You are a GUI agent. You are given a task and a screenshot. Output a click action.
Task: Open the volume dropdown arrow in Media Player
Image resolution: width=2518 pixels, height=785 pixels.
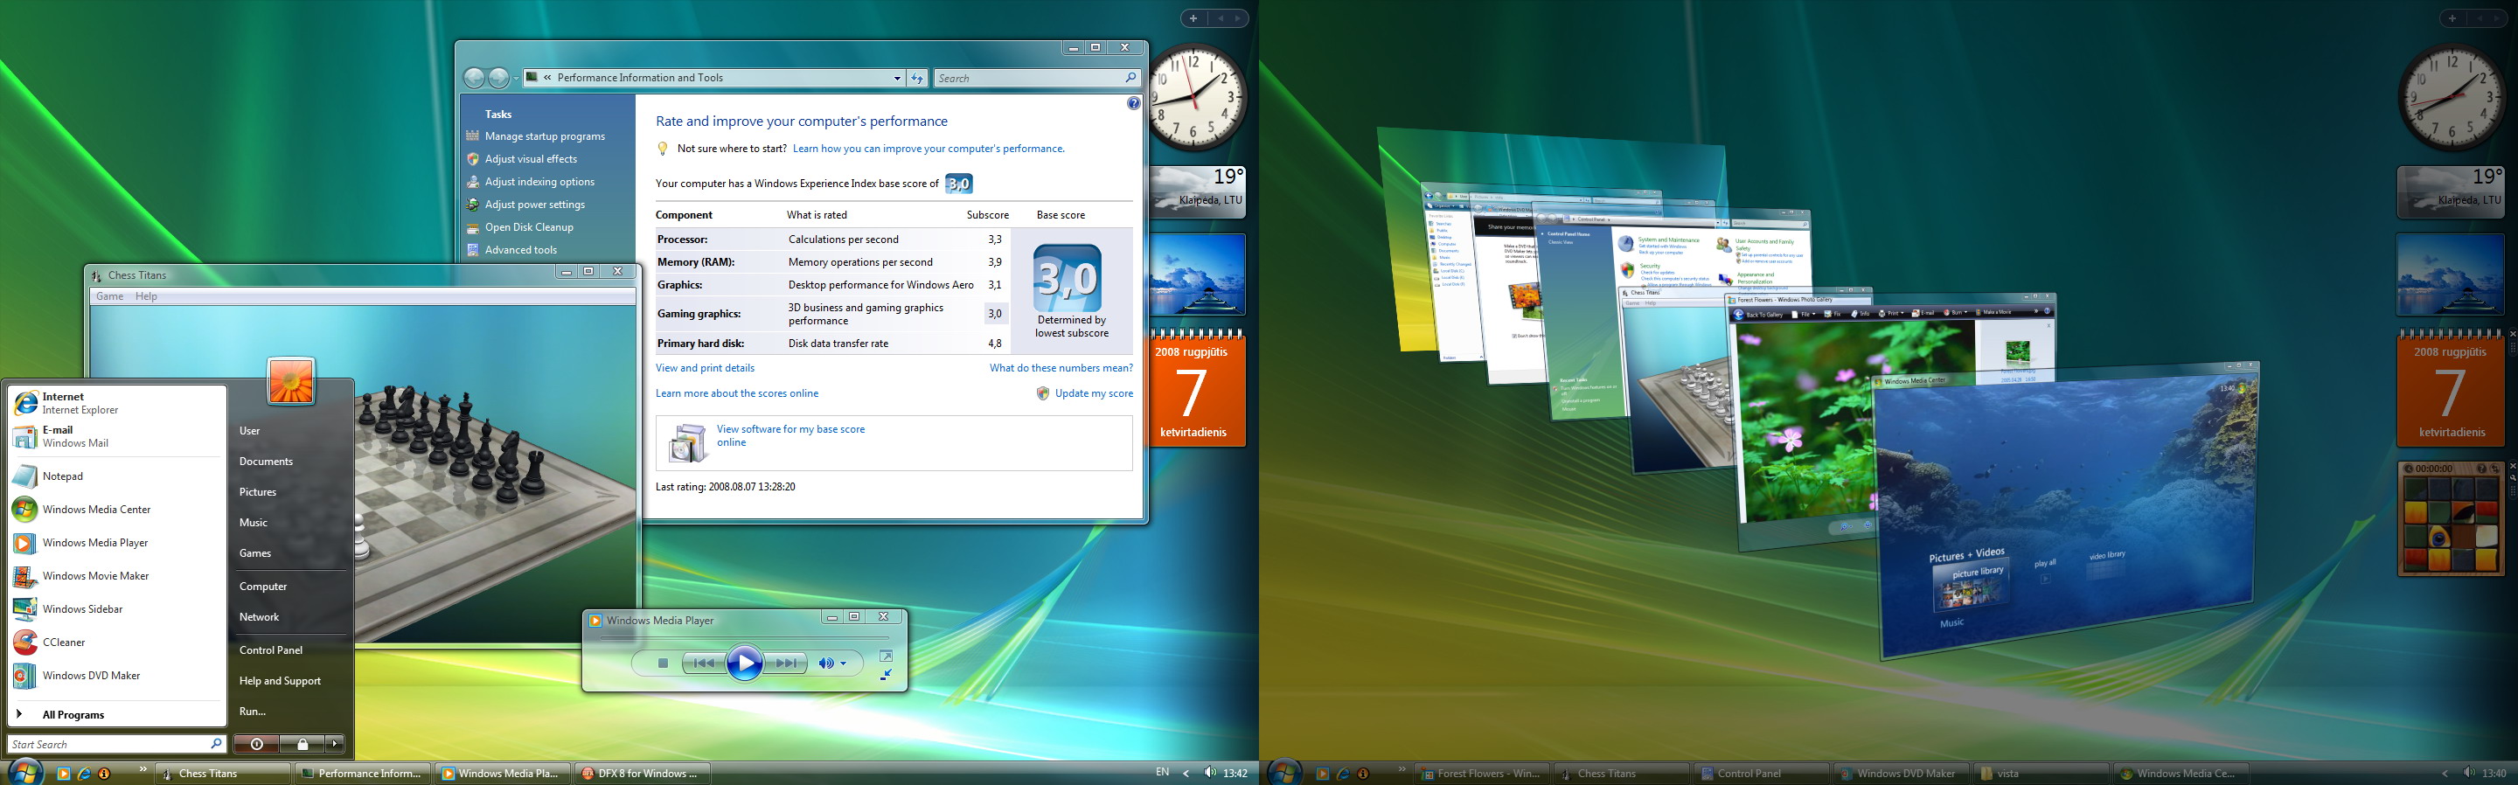point(844,663)
